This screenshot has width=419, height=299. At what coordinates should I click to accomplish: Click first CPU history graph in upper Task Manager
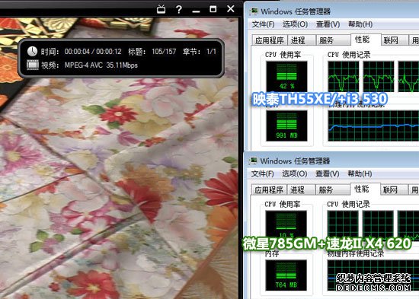[344, 76]
